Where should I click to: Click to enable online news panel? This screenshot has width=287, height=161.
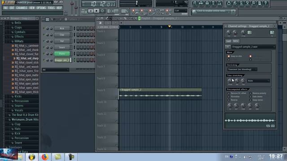[213, 12]
